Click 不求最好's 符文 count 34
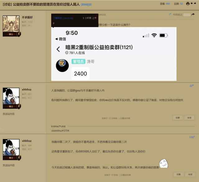199x182 pixels. point(29,25)
